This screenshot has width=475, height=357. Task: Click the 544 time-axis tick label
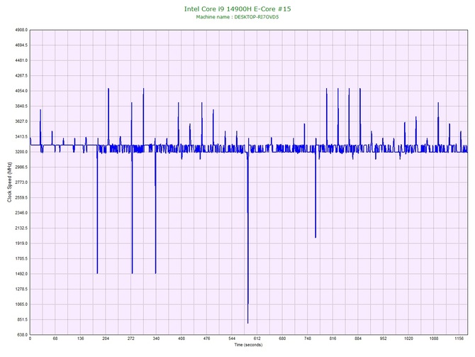tap(232, 339)
